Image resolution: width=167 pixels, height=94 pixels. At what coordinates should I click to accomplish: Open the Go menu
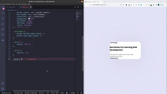(17, 4)
